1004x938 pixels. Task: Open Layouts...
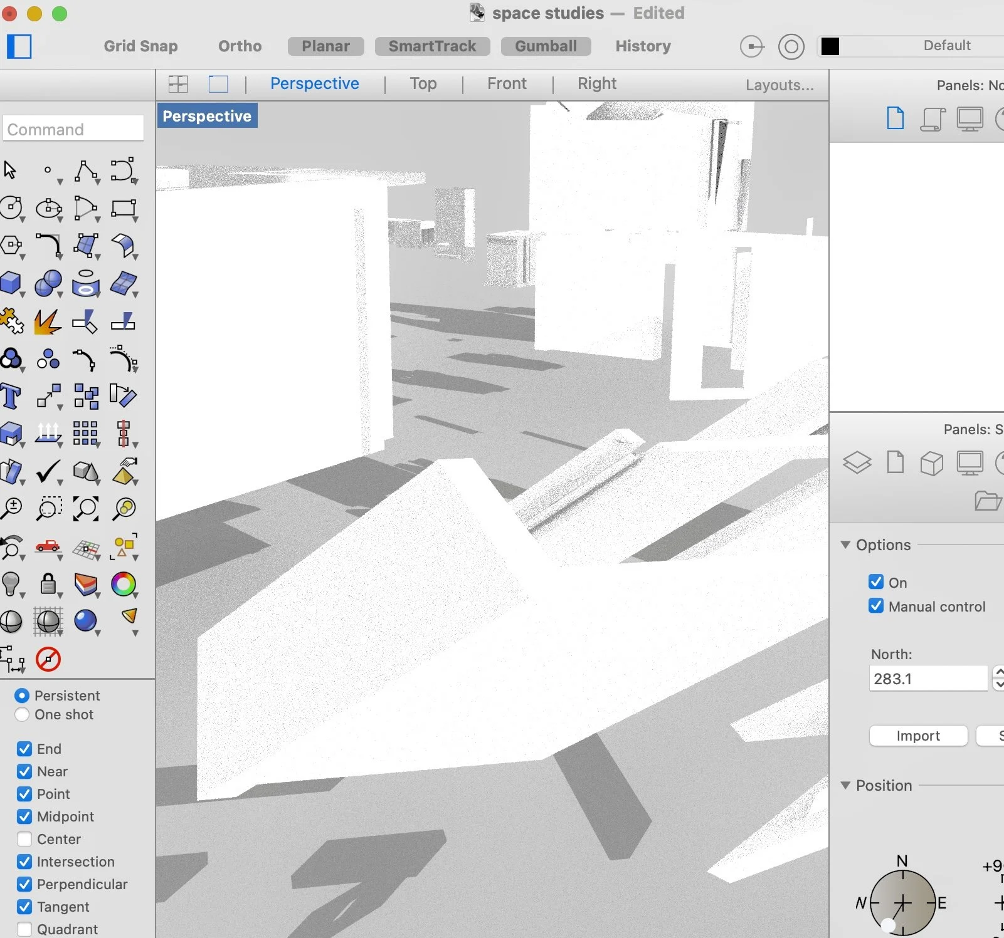click(x=779, y=85)
